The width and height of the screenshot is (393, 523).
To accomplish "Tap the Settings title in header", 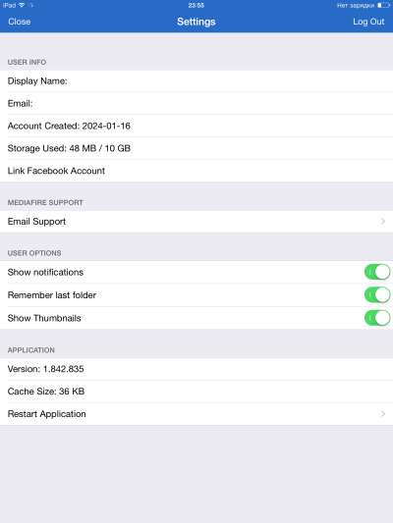I will pyautogui.click(x=196, y=22).
